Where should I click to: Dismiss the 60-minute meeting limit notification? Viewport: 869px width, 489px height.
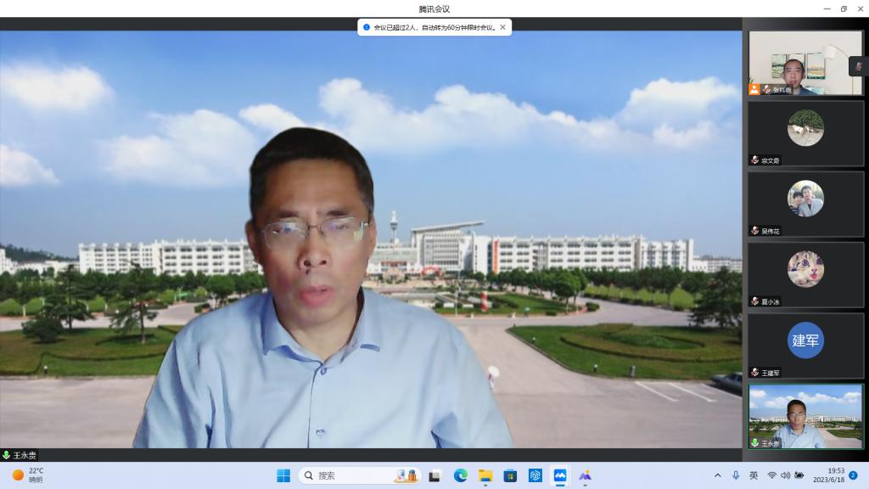point(502,27)
